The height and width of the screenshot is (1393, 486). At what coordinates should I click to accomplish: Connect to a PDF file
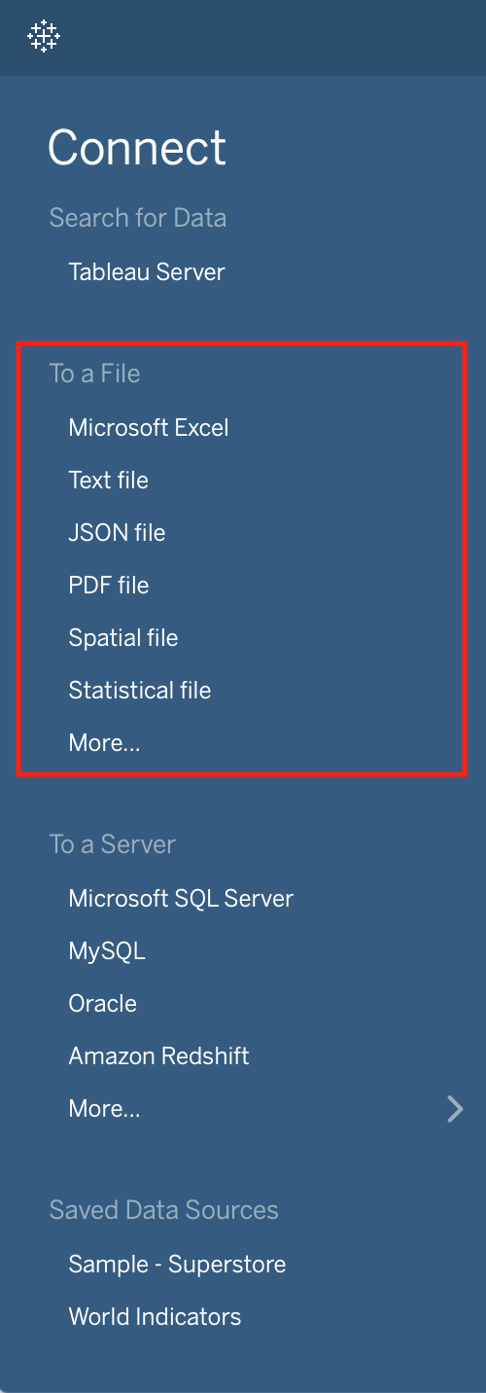(x=109, y=586)
